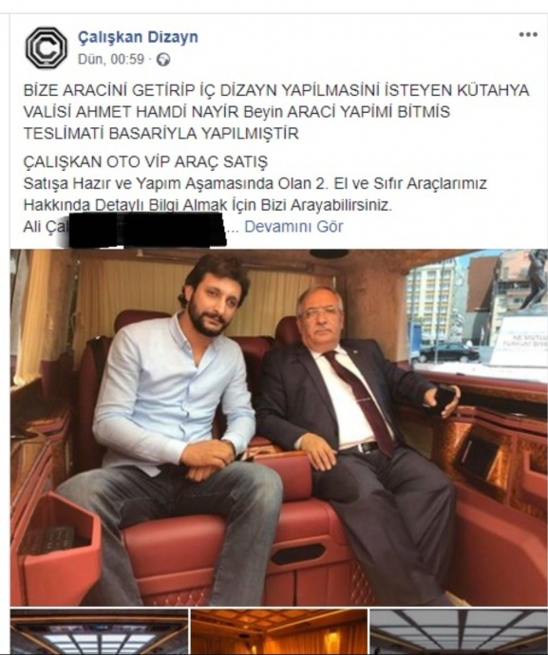Image resolution: width=548 pixels, height=655 pixels.
Task: Visit the Çalışkan Dizayn page name link
Action: [x=138, y=37]
